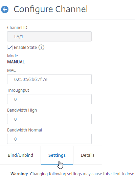Click the Channel ID field showing LA/1

[49, 36]
